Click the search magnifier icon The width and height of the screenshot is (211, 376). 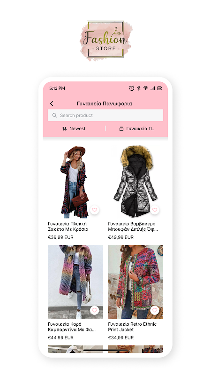coord(54,115)
